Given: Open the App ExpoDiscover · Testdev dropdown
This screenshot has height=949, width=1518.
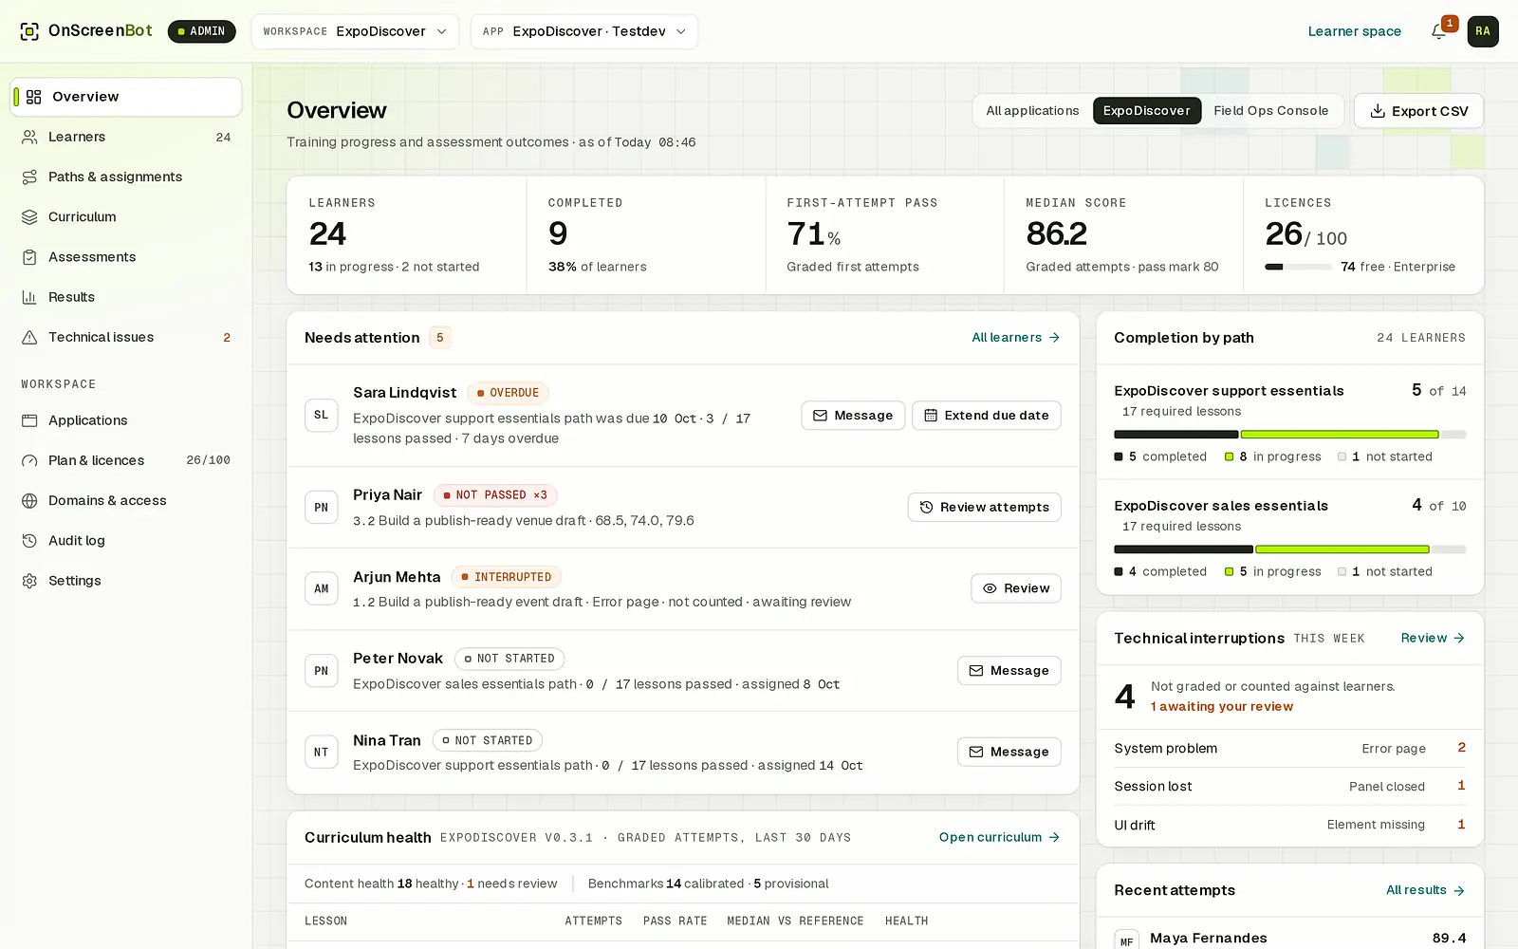Looking at the screenshot, I should (x=584, y=31).
